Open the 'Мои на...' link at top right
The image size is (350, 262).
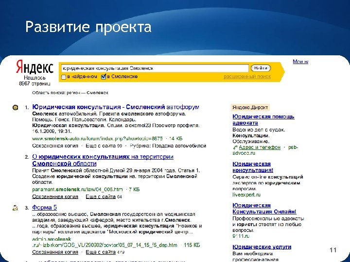300,62
